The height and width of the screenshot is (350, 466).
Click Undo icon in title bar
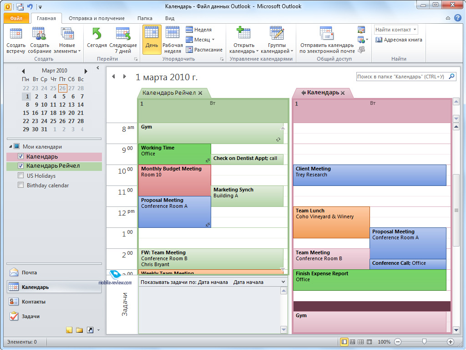pos(30,6)
